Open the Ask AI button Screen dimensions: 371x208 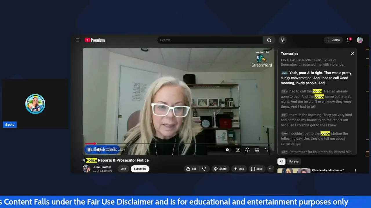click(x=239, y=169)
